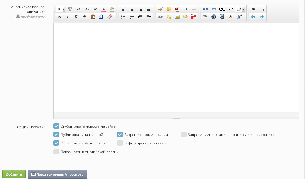
Task: Click the undo arrow
Action: click(x=253, y=17)
